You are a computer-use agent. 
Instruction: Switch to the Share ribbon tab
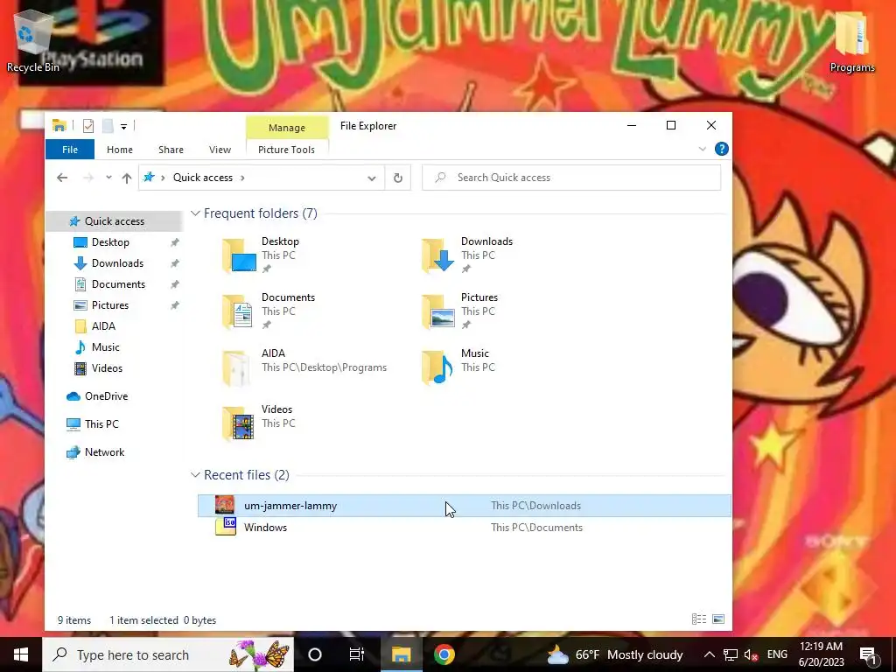[171, 150]
